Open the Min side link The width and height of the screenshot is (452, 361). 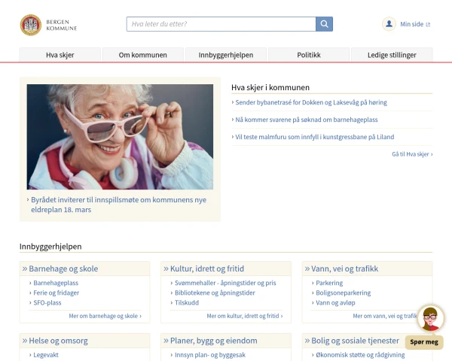(415, 24)
